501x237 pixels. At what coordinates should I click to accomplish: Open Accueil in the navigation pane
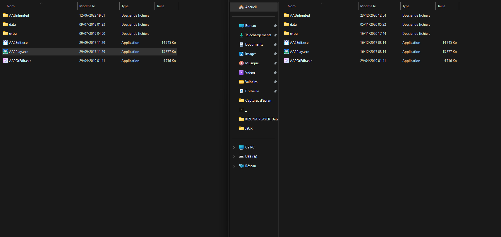(251, 7)
